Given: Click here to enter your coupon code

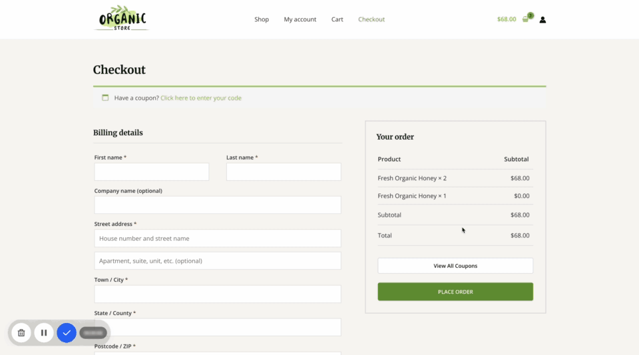Looking at the screenshot, I should click(x=201, y=98).
